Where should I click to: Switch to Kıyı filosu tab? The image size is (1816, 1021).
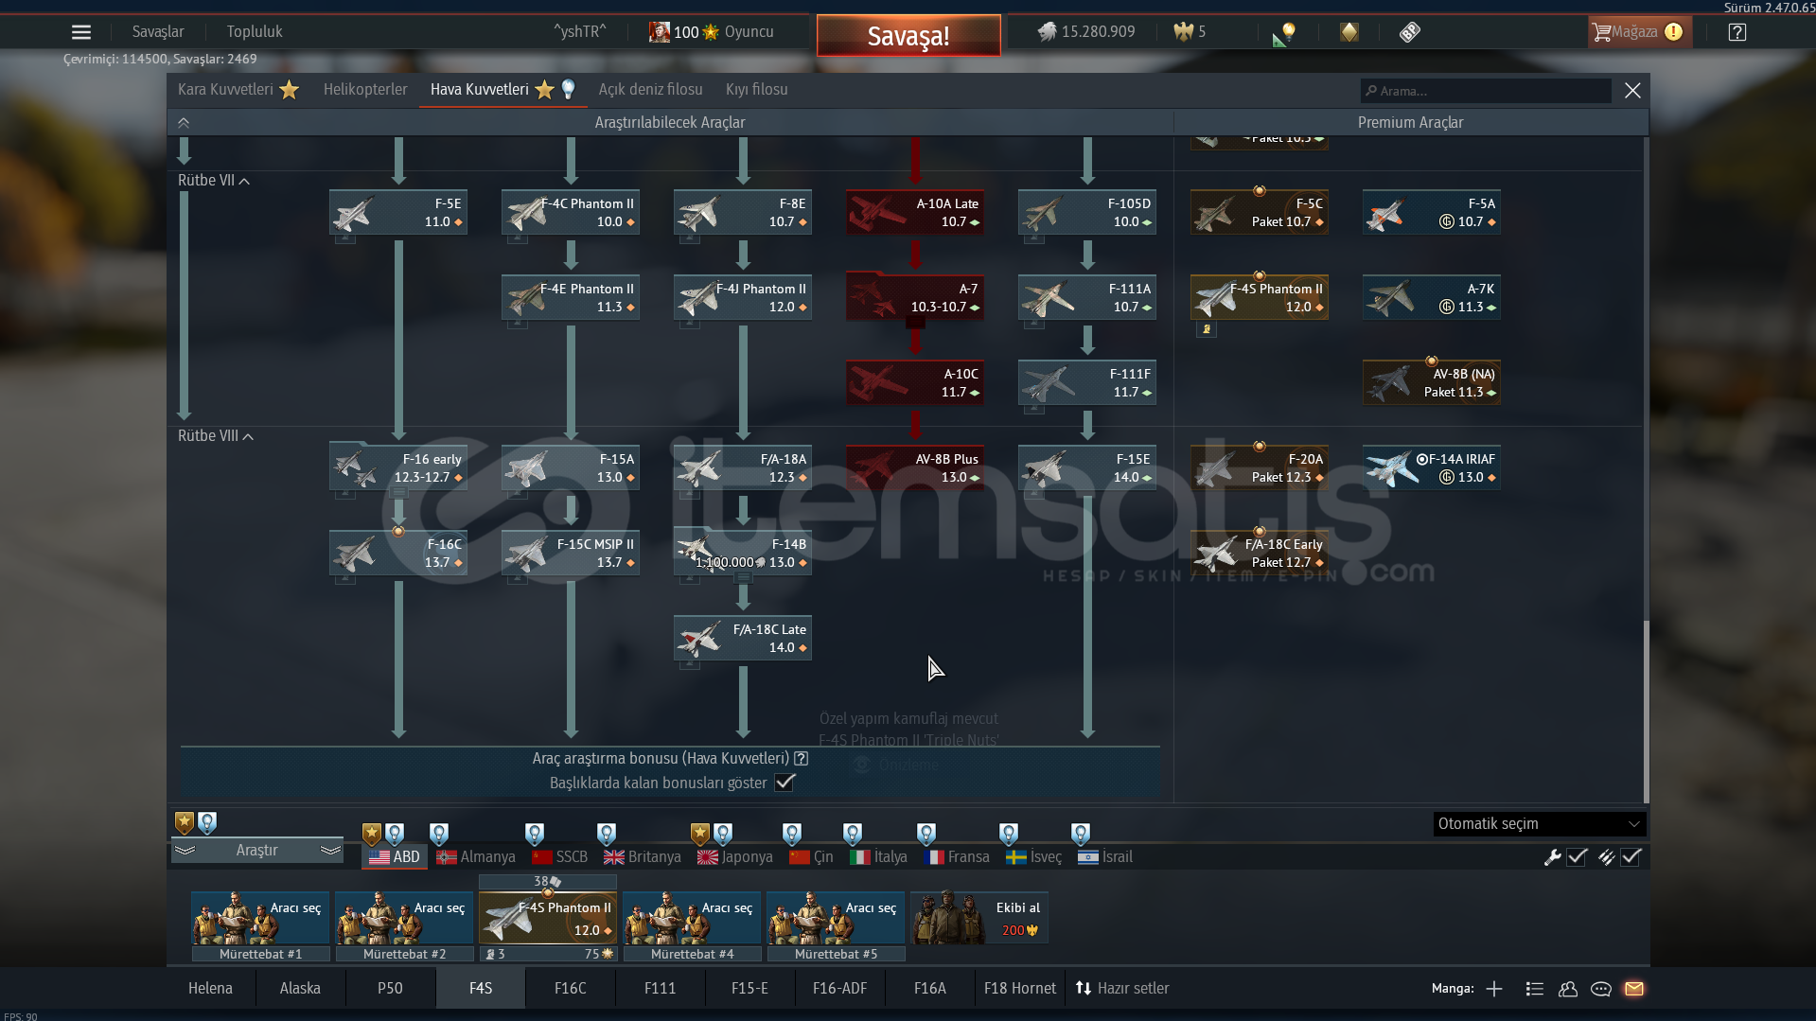pos(756,90)
